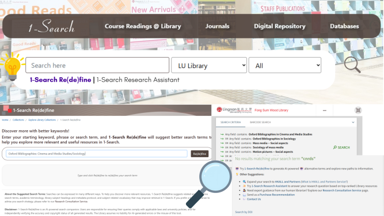The width and height of the screenshot is (384, 216).
Task: Click the green arrow beside 'Mass media -- Social aspects'
Action: click(222, 143)
